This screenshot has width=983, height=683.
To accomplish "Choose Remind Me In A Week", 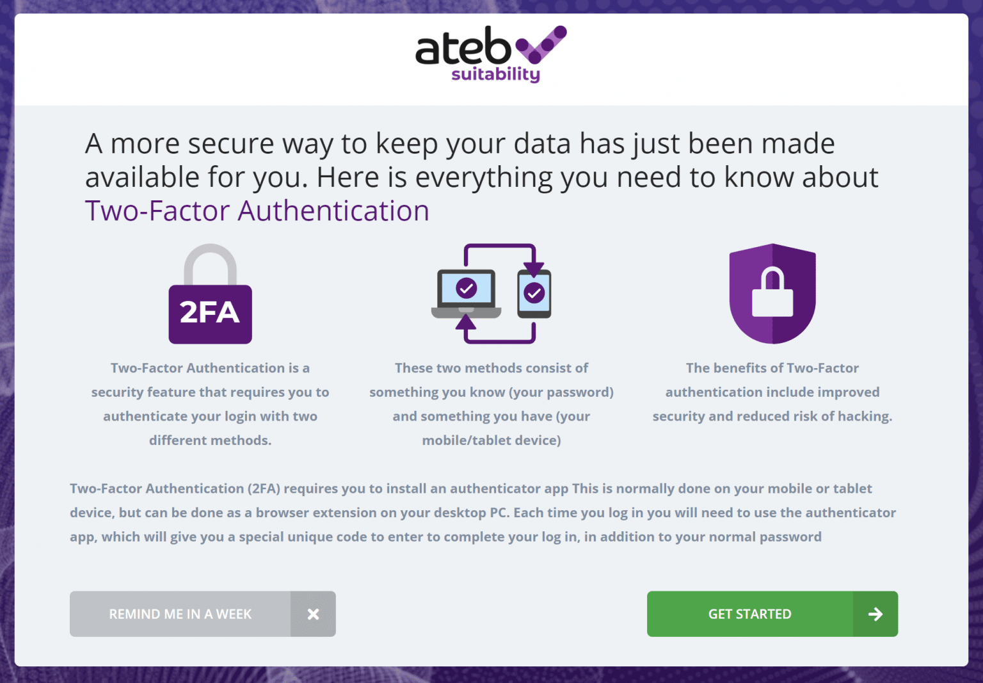I will (180, 614).
